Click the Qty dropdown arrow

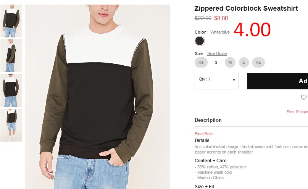[x=234, y=80]
